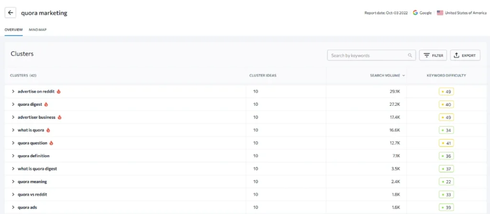Screen dimensions: 490x214
Task: Click the Google logo icon
Action: coord(415,13)
